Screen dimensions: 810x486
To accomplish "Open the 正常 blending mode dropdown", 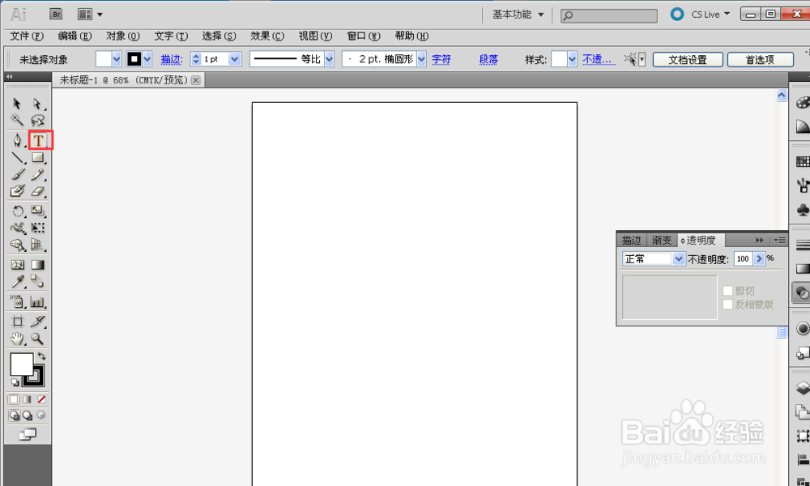I will (x=653, y=258).
